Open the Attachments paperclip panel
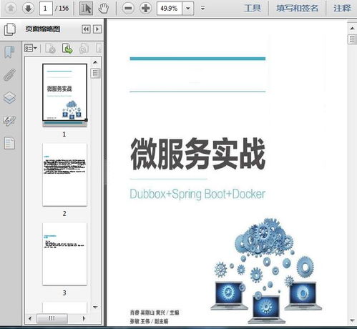This screenshot has width=357, height=329. click(x=9, y=74)
